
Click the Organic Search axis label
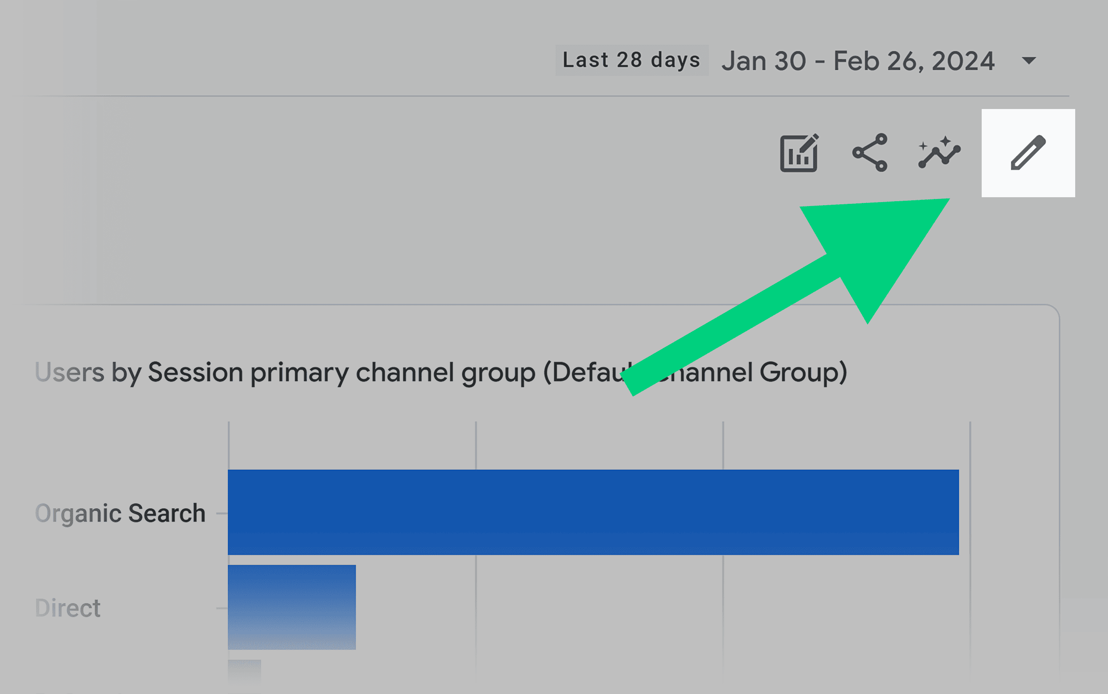pyautogui.click(x=120, y=513)
